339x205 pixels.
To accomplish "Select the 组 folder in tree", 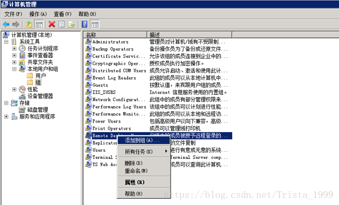I will pyautogui.click(x=38, y=83).
